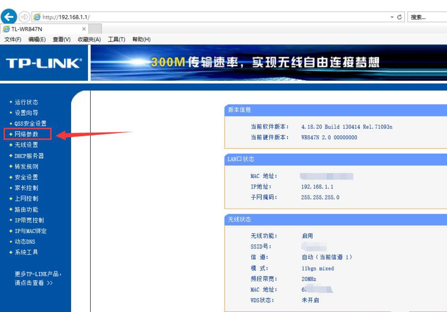Click channel value 自动(当前信道 1)

327,257
